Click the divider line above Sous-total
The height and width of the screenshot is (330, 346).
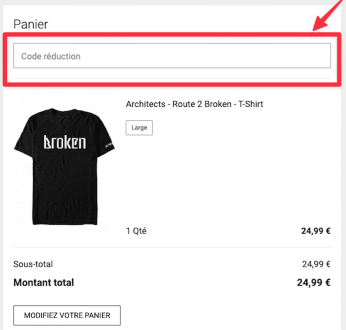172,247
